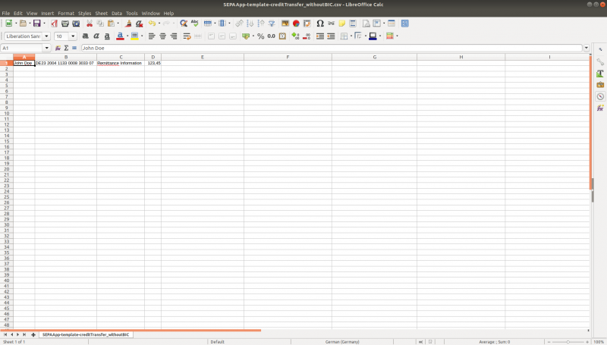607x345 pixels.
Task: Click the German (Germany) language status field
Action: pos(341,342)
